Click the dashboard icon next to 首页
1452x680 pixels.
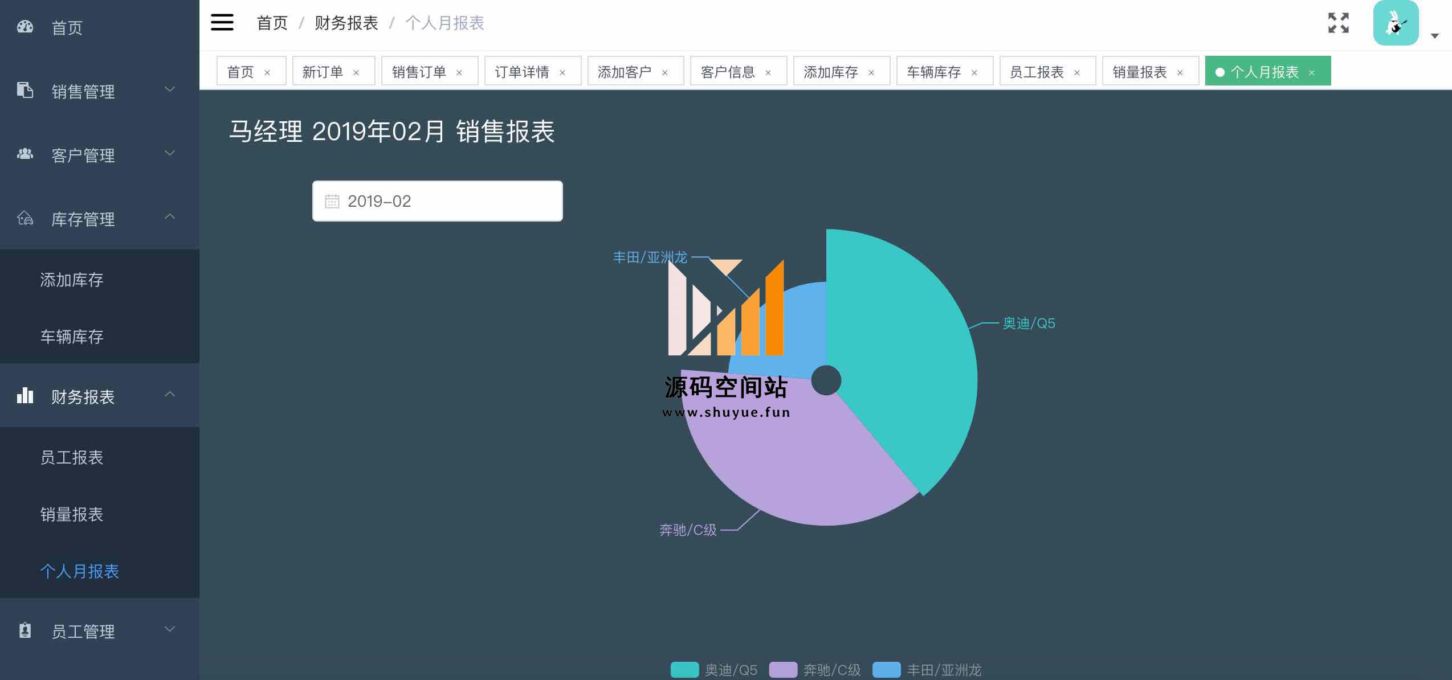pyautogui.click(x=25, y=27)
